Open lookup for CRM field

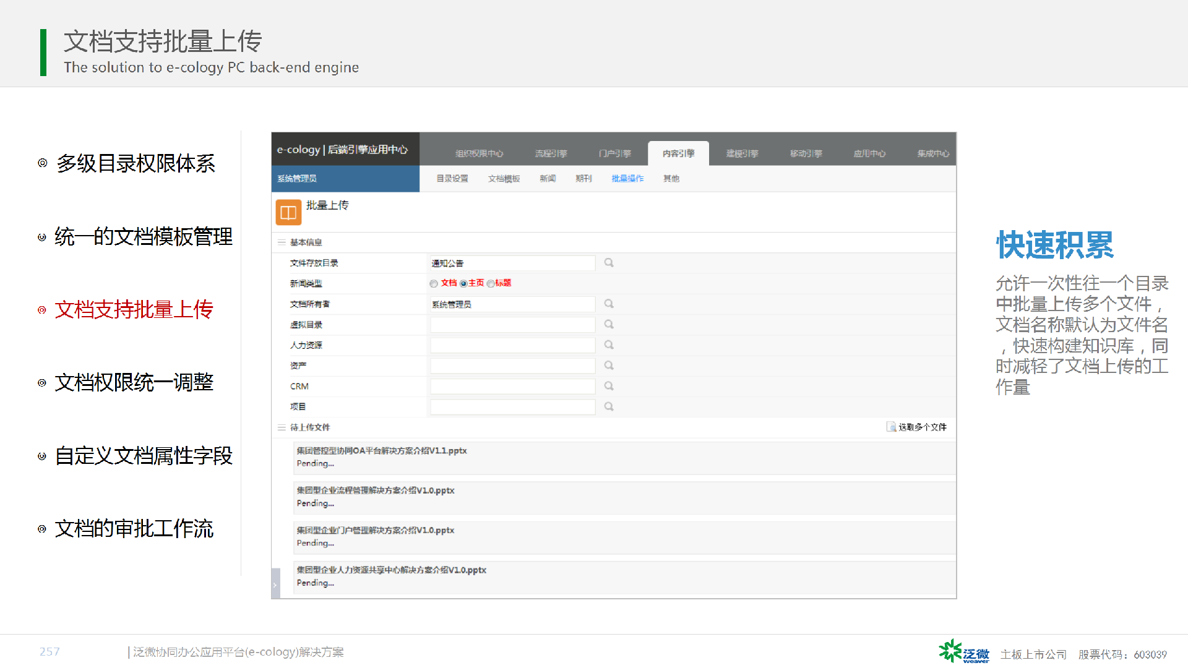(609, 386)
